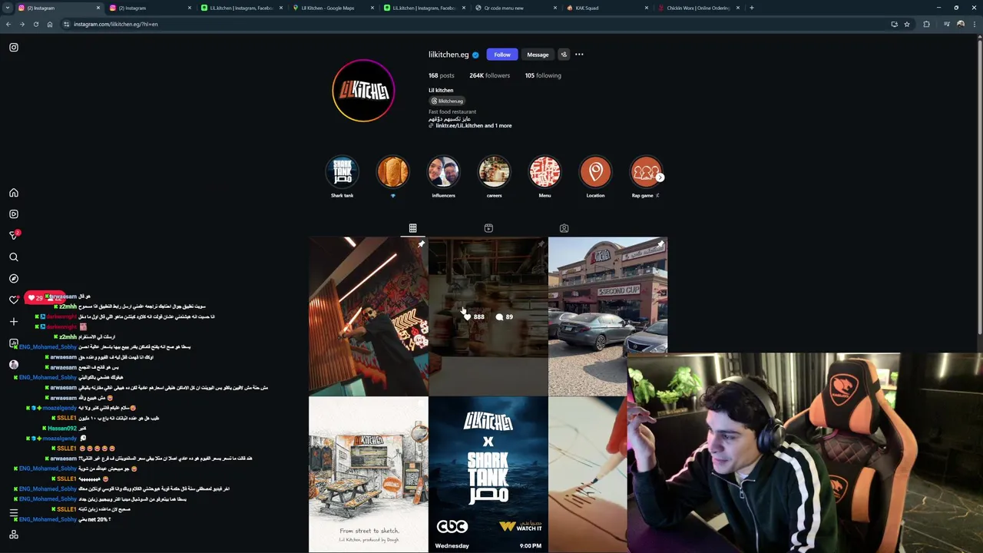
Task: Open Messages icon with red badge
Action: coord(14,235)
